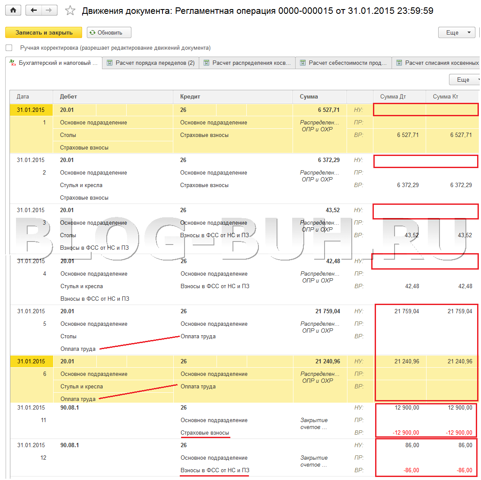481x480 pixels.
Task: Open the table's Еще dropdown menu
Action: coord(465,79)
